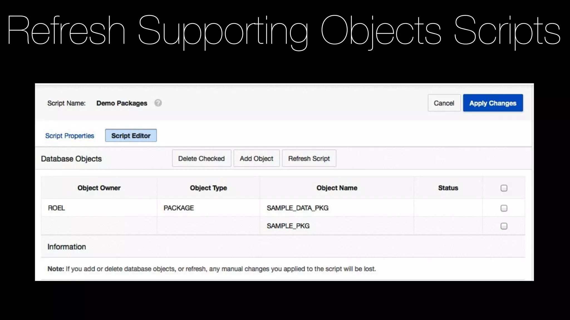Click Delete Checked button
The width and height of the screenshot is (570, 320).
pyautogui.click(x=202, y=158)
